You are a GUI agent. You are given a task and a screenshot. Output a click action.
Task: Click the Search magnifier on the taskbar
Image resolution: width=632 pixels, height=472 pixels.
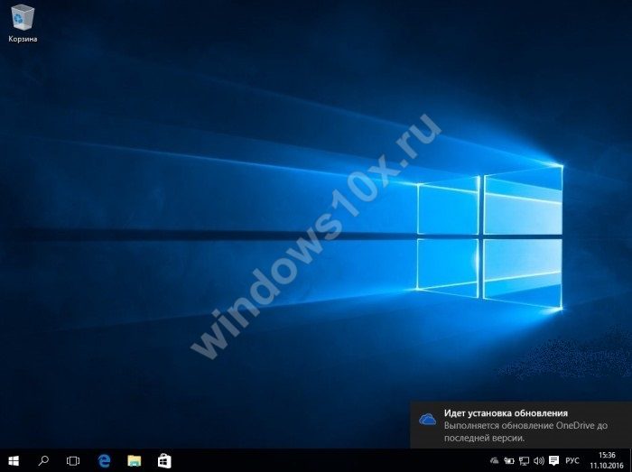click(x=43, y=460)
